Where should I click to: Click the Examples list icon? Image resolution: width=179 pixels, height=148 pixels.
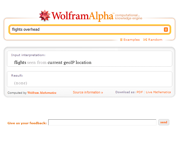coord(121,40)
